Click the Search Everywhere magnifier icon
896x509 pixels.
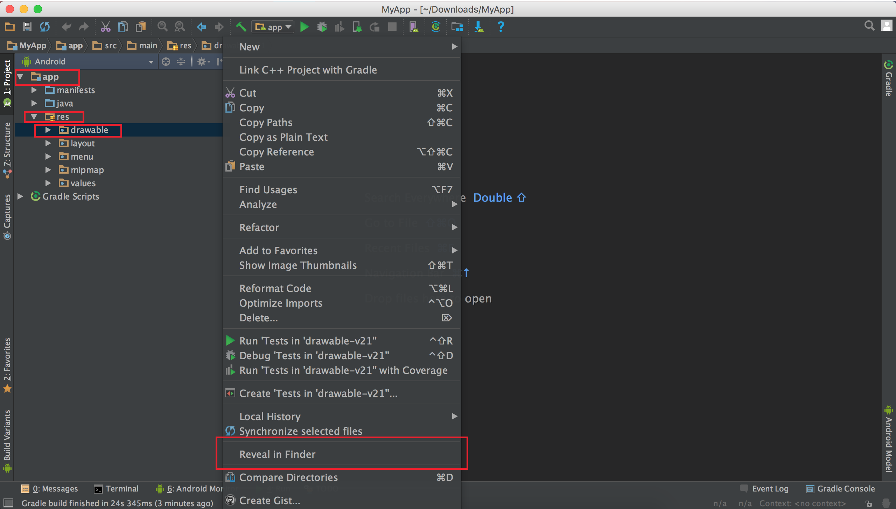[x=869, y=26]
